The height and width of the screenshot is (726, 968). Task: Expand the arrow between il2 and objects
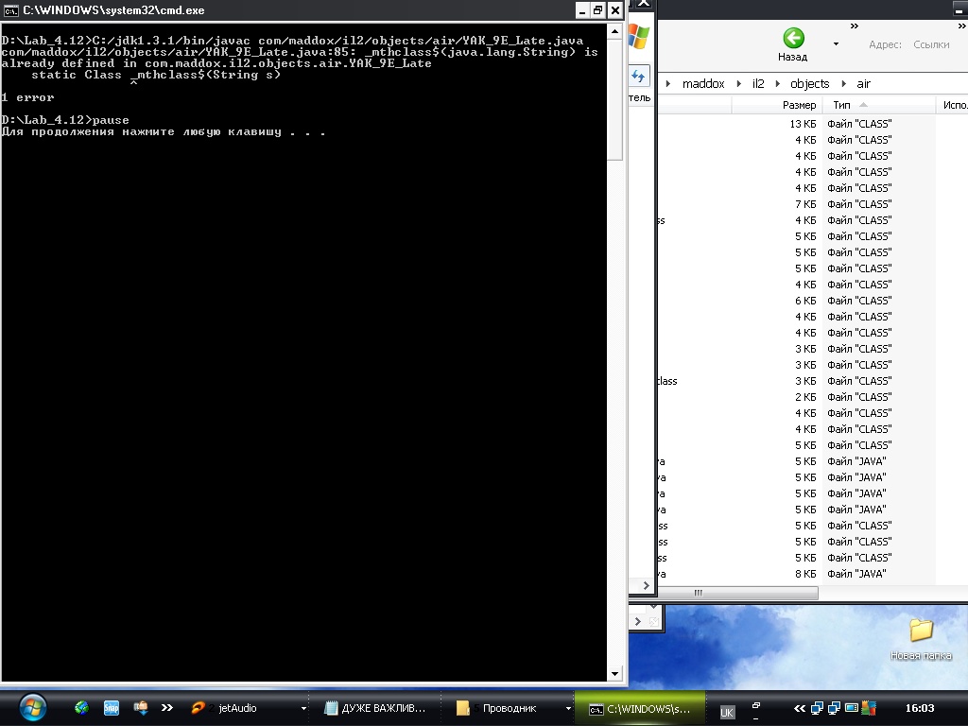(778, 84)
